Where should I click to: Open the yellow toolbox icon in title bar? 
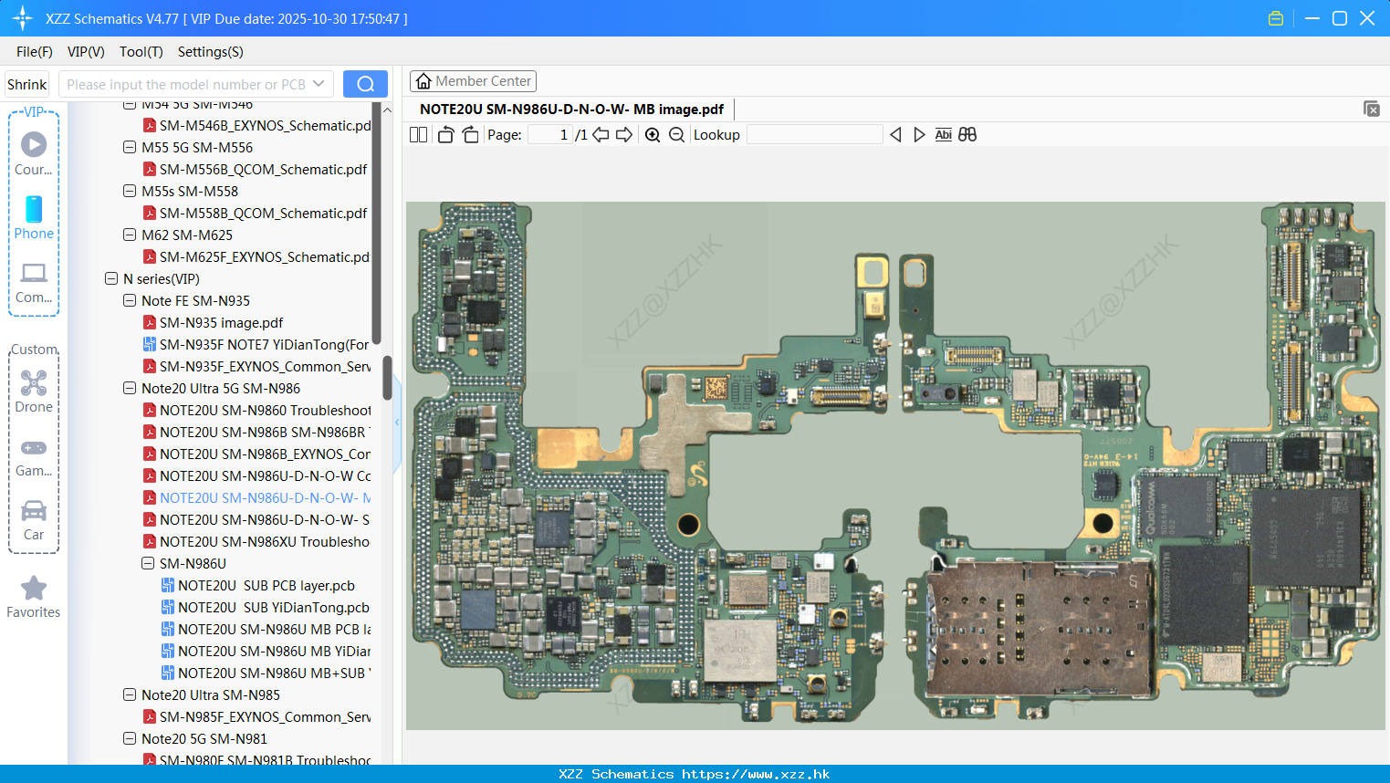1276,18
